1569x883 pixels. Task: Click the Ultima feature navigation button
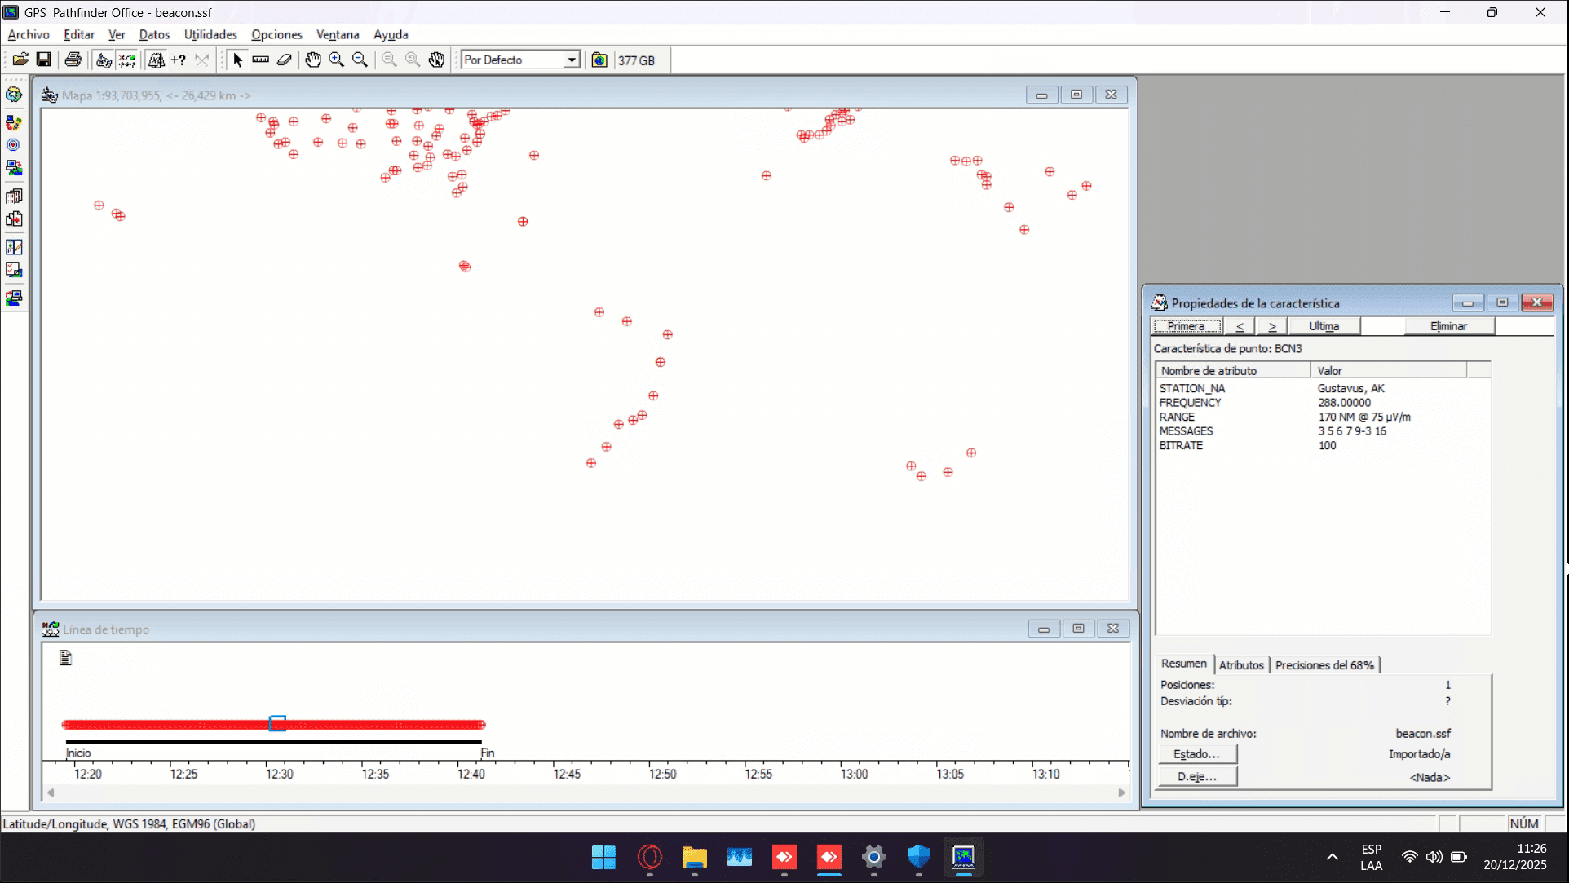1324,326
